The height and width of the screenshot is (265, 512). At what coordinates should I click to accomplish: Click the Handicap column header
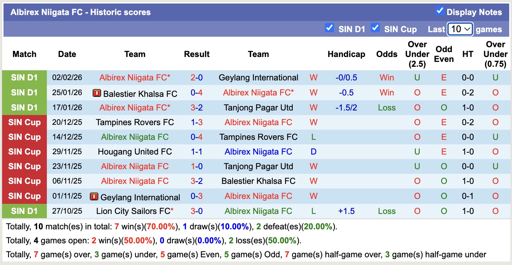click(346, 54)
